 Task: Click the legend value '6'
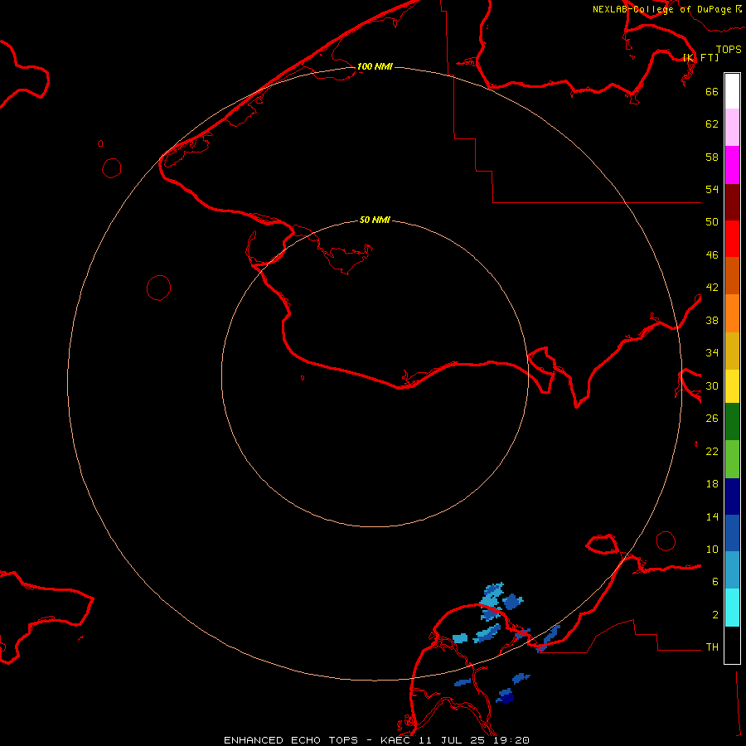coord(715,582)
